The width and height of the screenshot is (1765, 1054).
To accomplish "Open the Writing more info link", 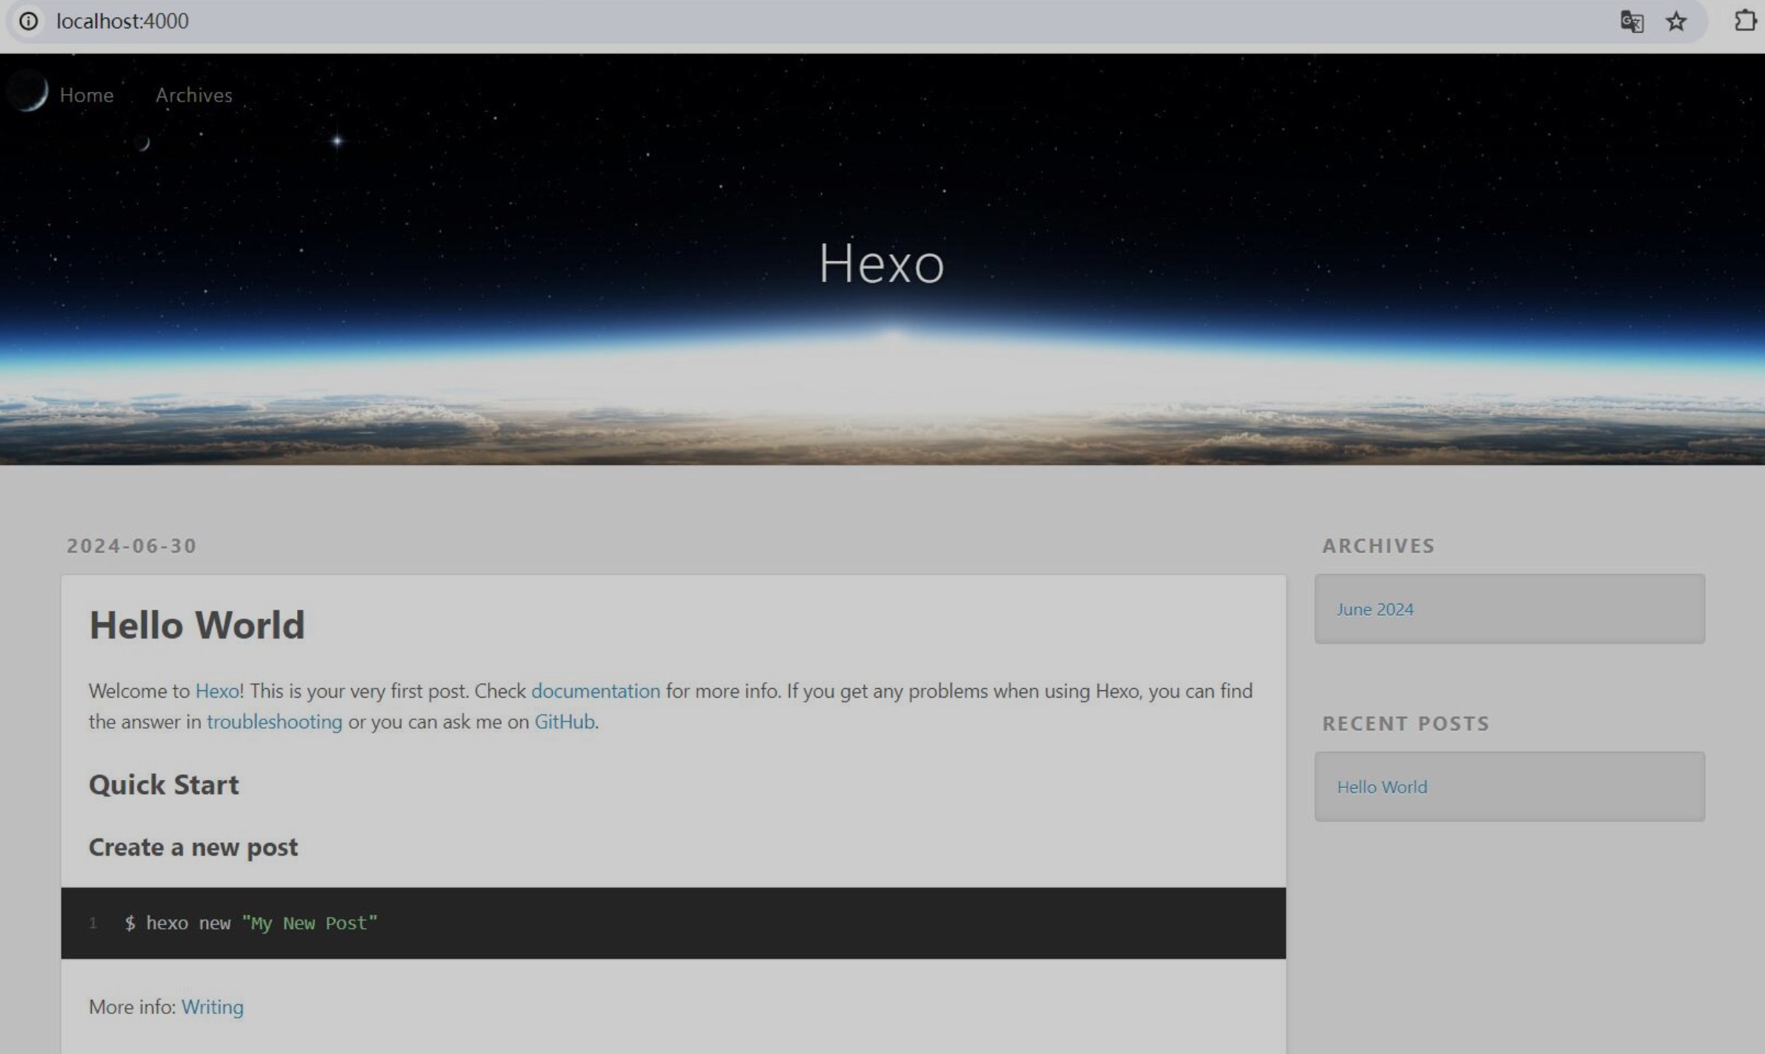I will click(x=212, y=1007).
